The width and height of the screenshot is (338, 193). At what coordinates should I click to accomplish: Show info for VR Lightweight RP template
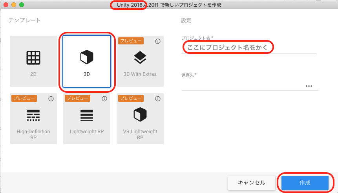pos(158,99)
